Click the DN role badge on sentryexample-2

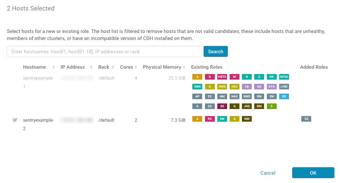[222, 119]
